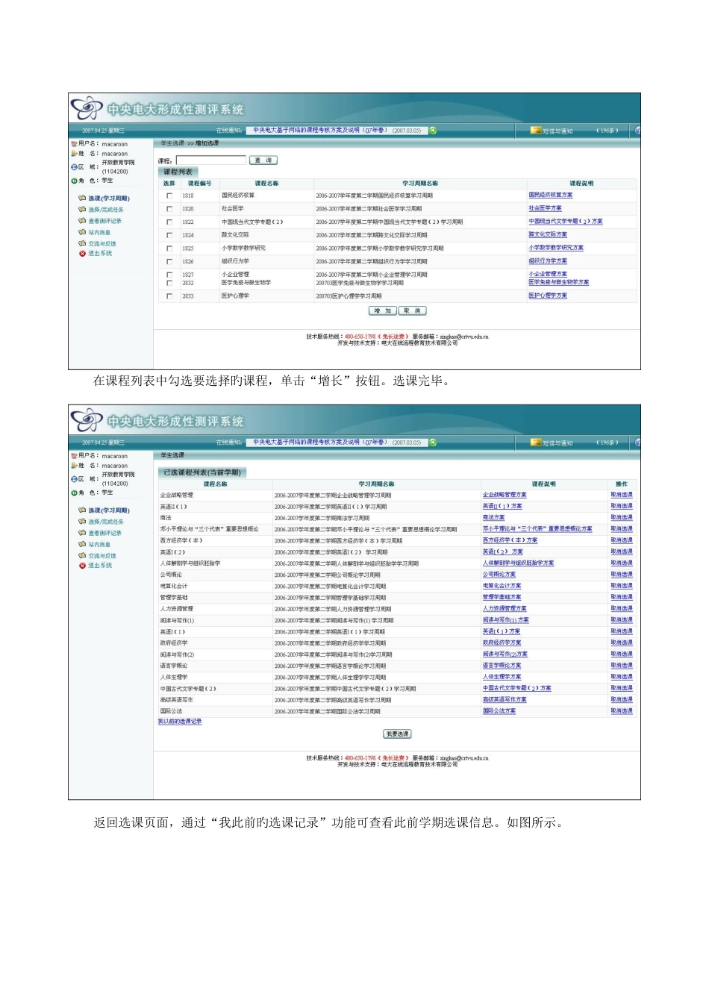Click 交流与反馈 sidebar icon on 已选课程列表 page
The height and width of the screenshot is (1003, 709).
tap(82, 555)
